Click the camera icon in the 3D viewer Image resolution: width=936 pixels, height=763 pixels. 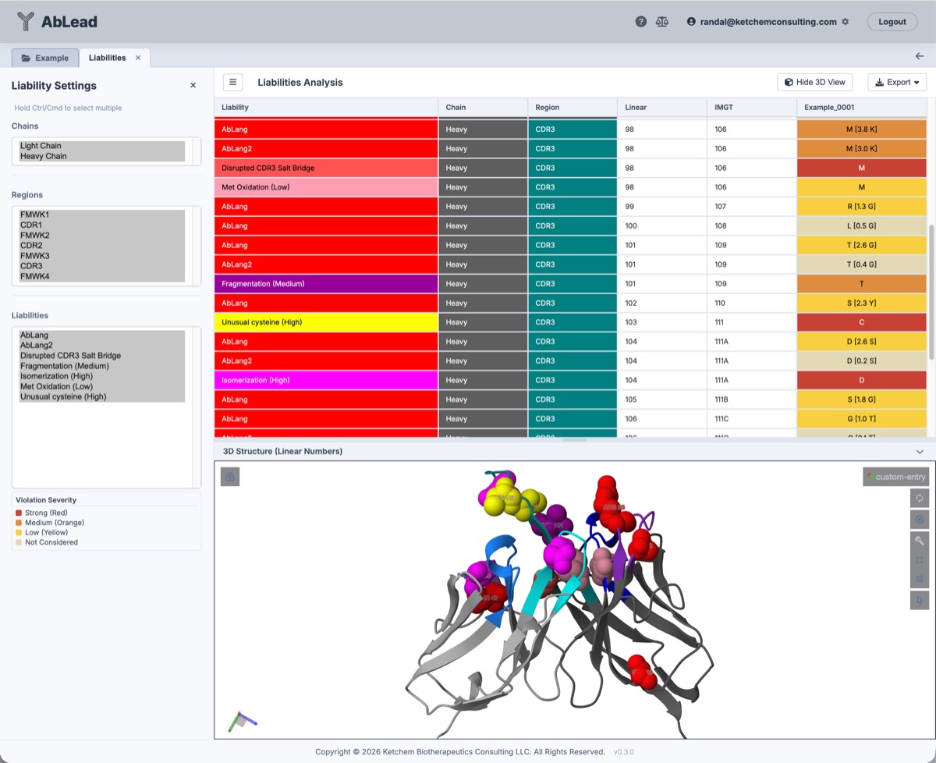tap(229, 476)
